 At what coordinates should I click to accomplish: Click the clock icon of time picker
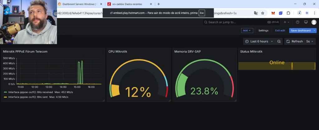[247, 41]
